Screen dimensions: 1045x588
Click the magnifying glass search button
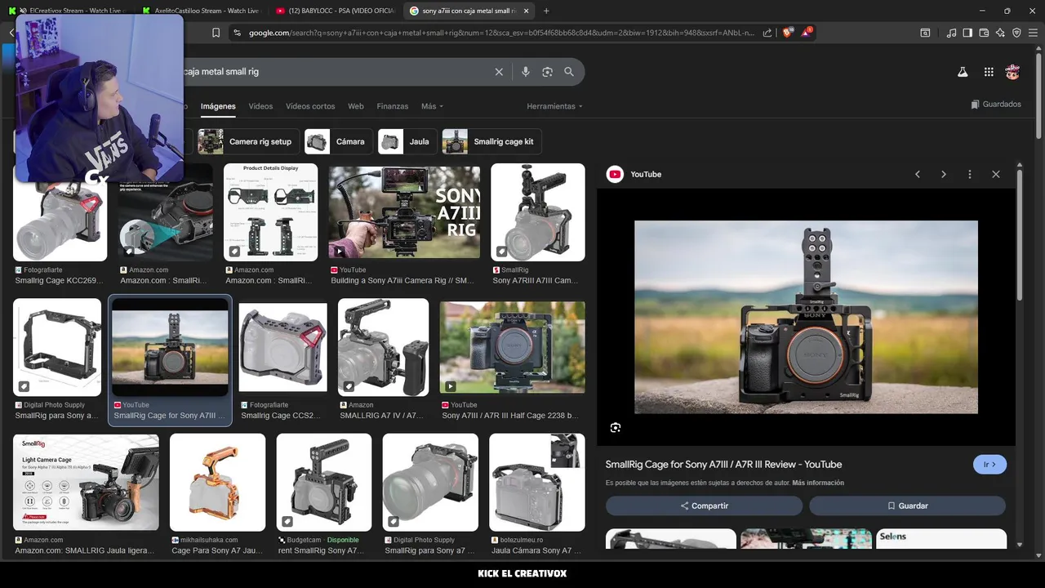(x=569, y=72)
